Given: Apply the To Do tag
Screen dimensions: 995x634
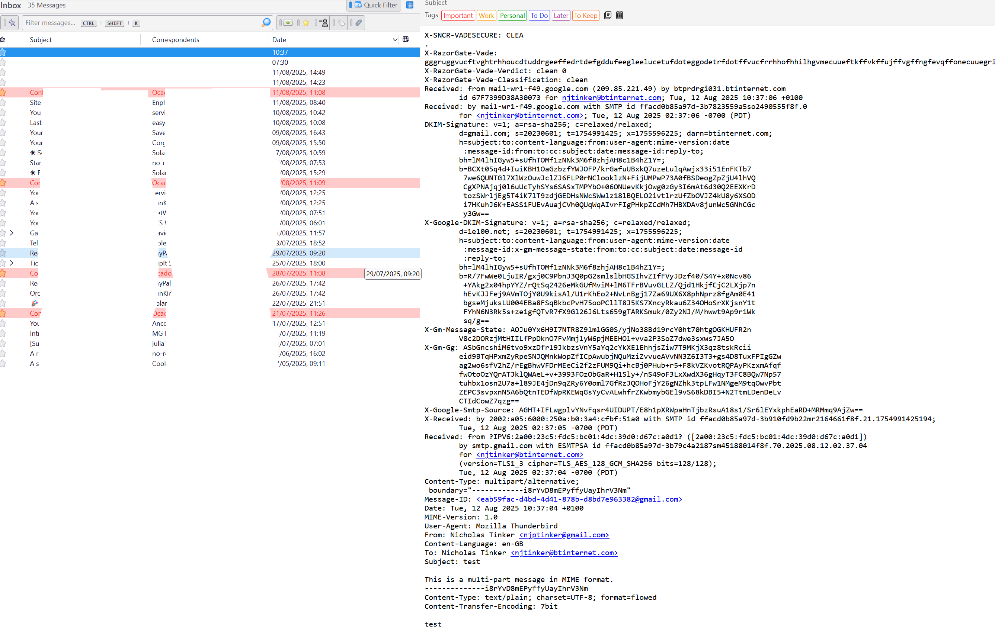Looking at the screenshot, I should 538,15.
